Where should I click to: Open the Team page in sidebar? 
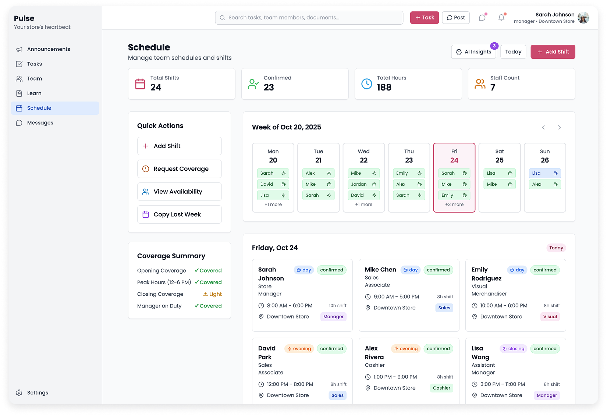click(34, 79)
